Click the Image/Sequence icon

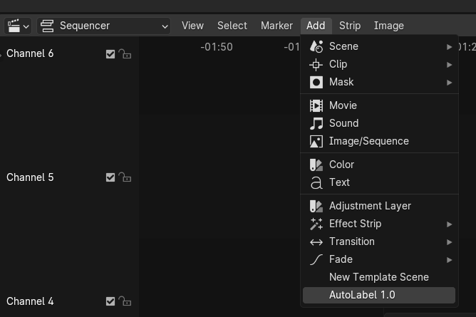(x=316, y=141)
